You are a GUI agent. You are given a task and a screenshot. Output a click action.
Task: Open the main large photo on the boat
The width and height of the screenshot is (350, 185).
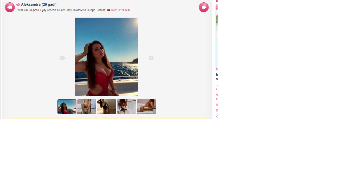click(x=107, y=57)
